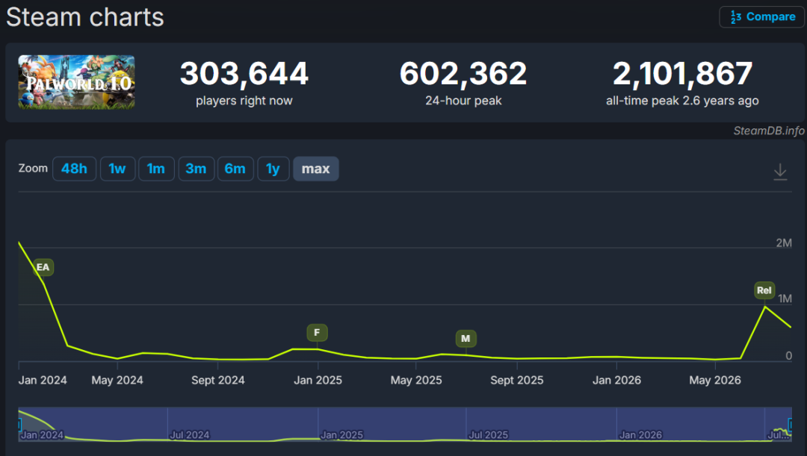Click the 303,644 players right now value
Screen dimensions: 807x456
(244, 74)
